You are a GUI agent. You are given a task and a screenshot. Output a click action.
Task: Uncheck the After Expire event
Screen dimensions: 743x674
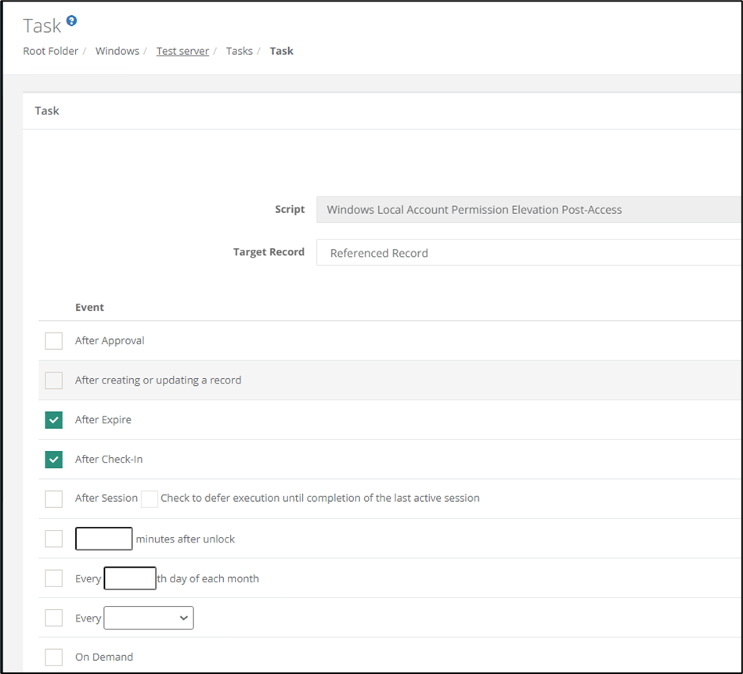53,420
